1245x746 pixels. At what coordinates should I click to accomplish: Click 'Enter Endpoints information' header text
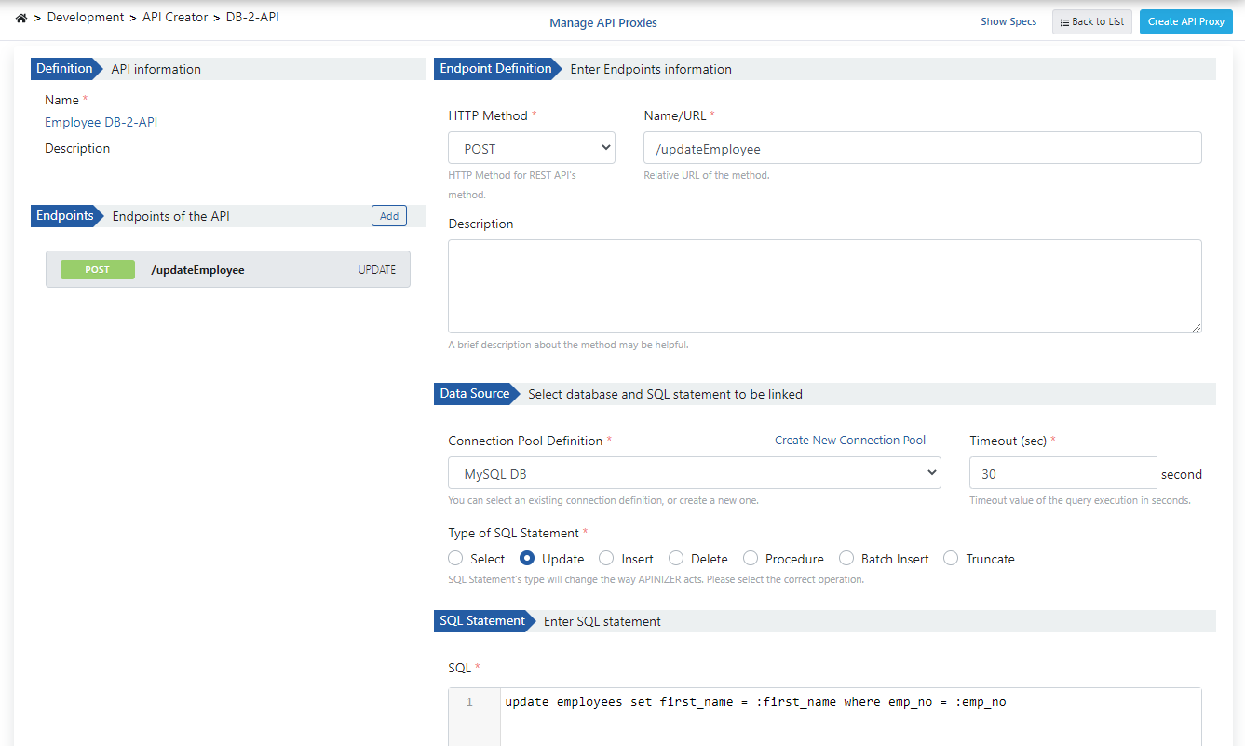coord(651,69)
